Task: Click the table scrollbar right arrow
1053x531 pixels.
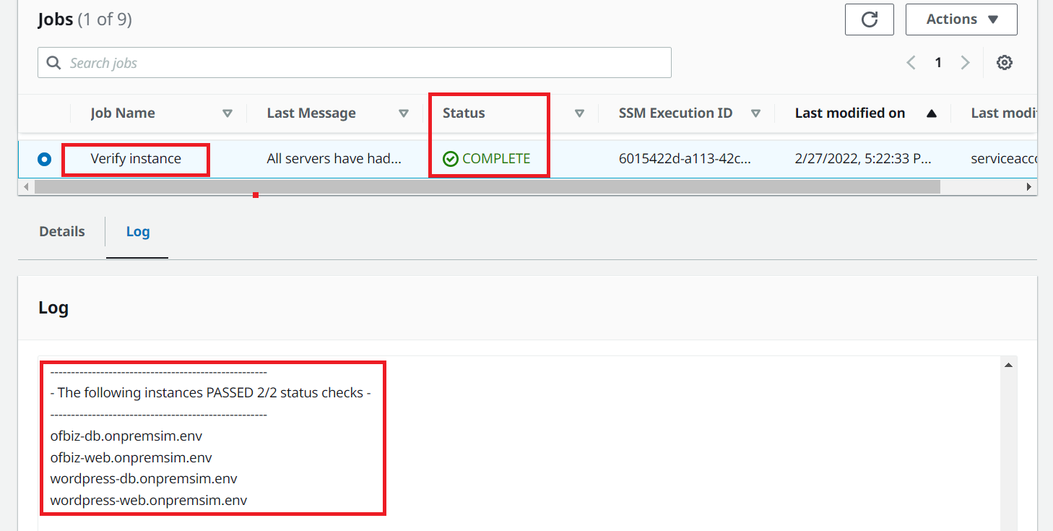Action: [x=1029, y=187]
